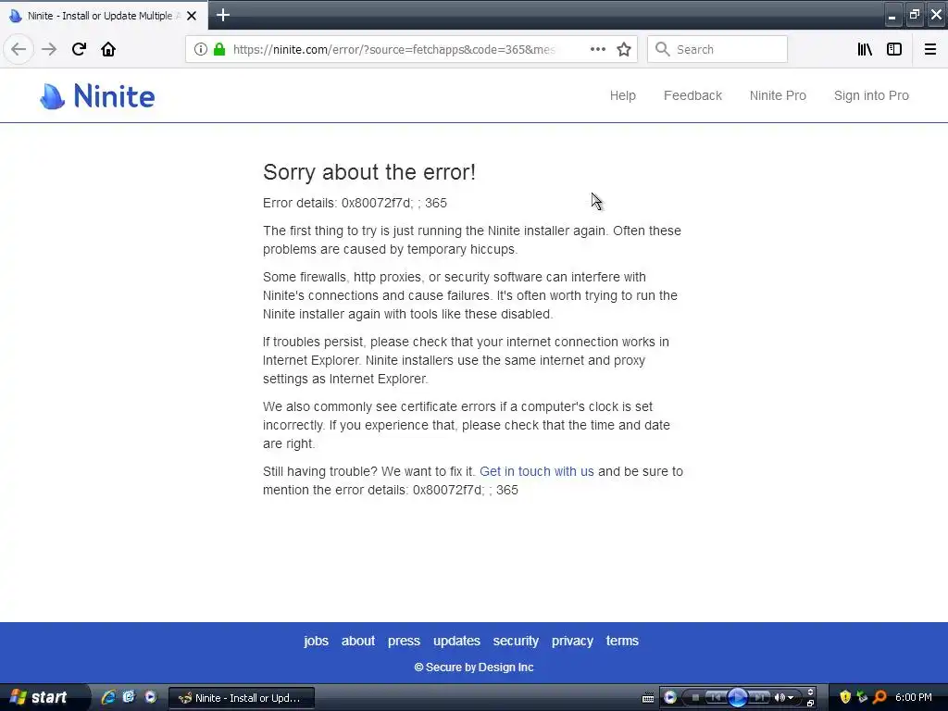Click the 'Error details: 0x80072f7d; ; 365' line
This screenshot has width=948, height=711.
[x=355, y=203]
